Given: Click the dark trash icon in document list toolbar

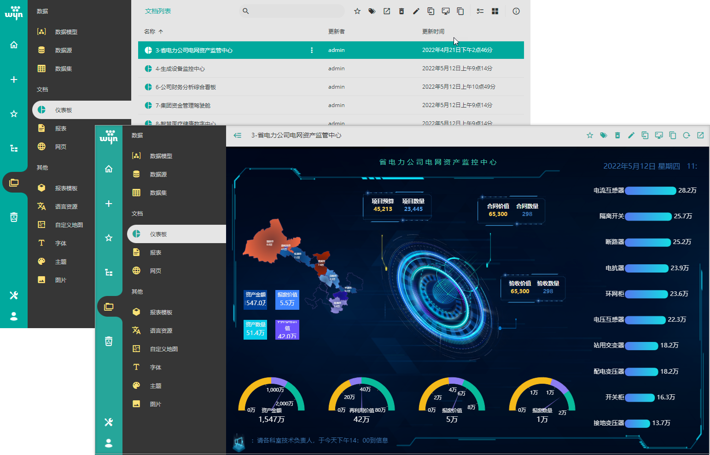Looking at the screenshot, I should 402,11.
